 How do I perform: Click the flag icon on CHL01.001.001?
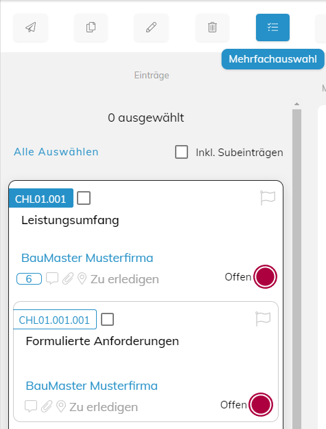(x=263, y=319)
